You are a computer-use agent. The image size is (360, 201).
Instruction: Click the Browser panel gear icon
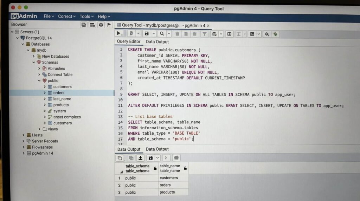tap(101, 25)
